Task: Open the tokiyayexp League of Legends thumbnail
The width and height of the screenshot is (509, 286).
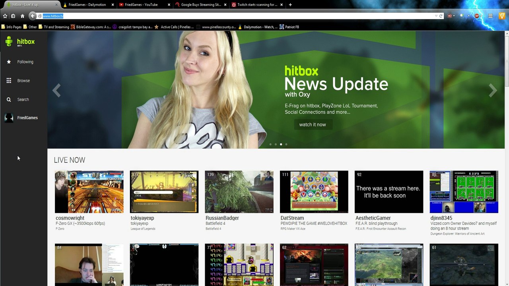Action: 164,192
